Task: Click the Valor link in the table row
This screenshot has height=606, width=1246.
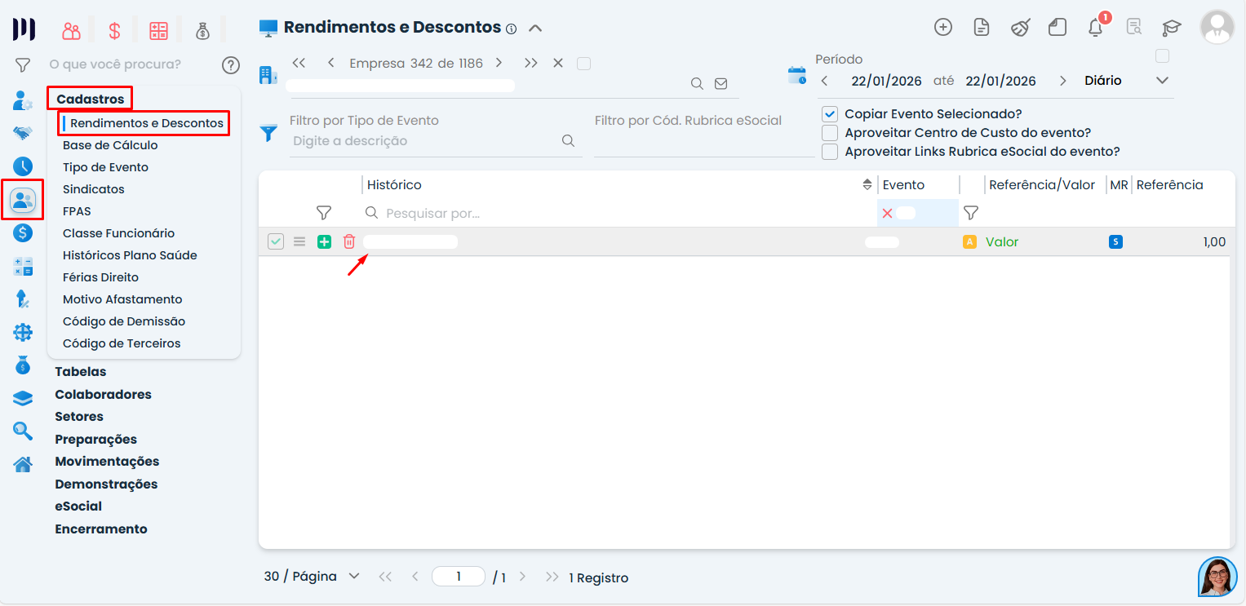Action: [x=1002, y=242]
